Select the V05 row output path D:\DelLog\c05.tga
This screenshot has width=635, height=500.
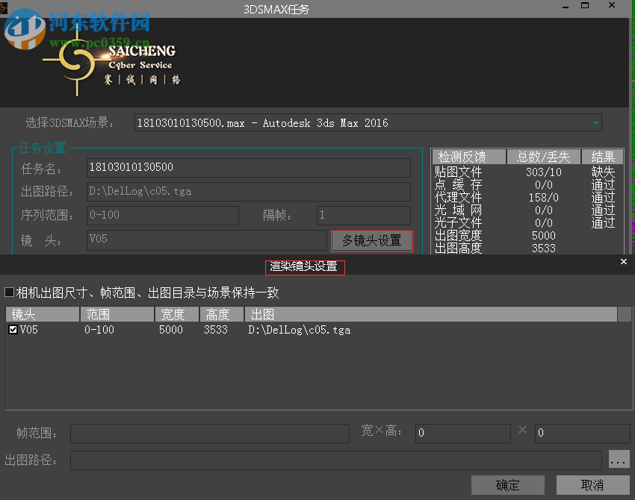(300, 330)
